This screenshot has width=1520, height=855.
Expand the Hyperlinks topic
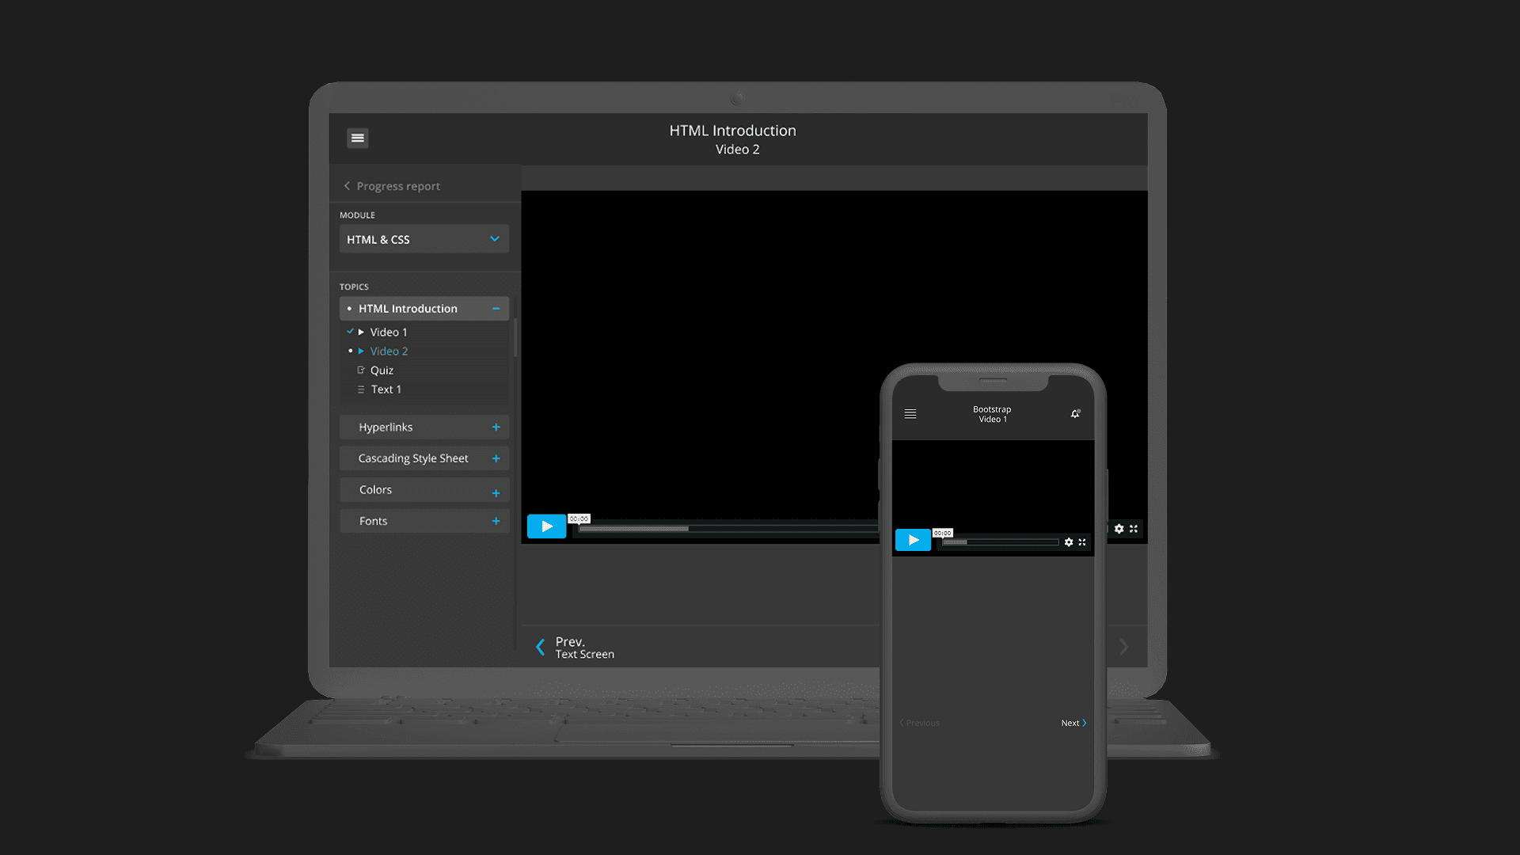(x=496, y=427)
